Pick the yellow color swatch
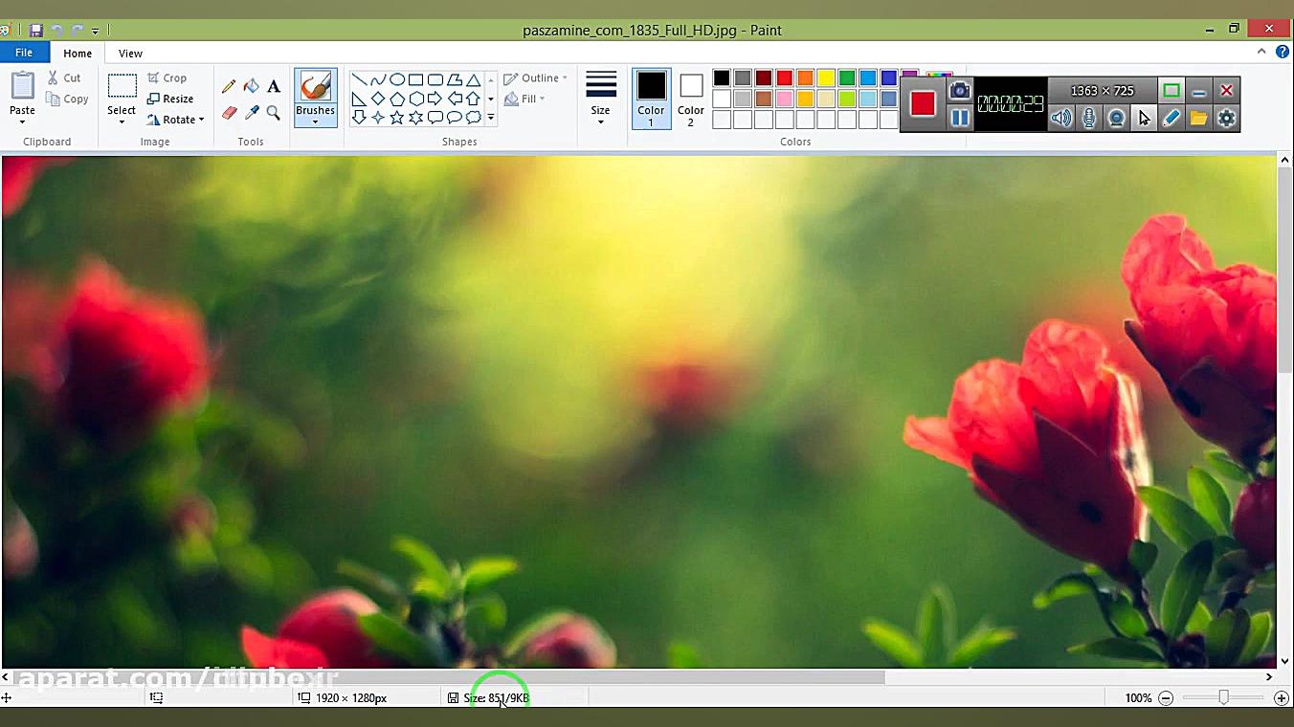Screen dimensions: 1294x727 pos(826,78)
